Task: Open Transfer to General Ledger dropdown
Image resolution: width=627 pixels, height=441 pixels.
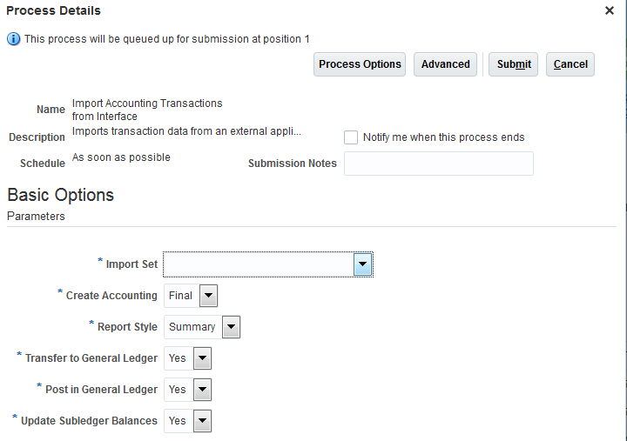Action: [x=202, y=358]
